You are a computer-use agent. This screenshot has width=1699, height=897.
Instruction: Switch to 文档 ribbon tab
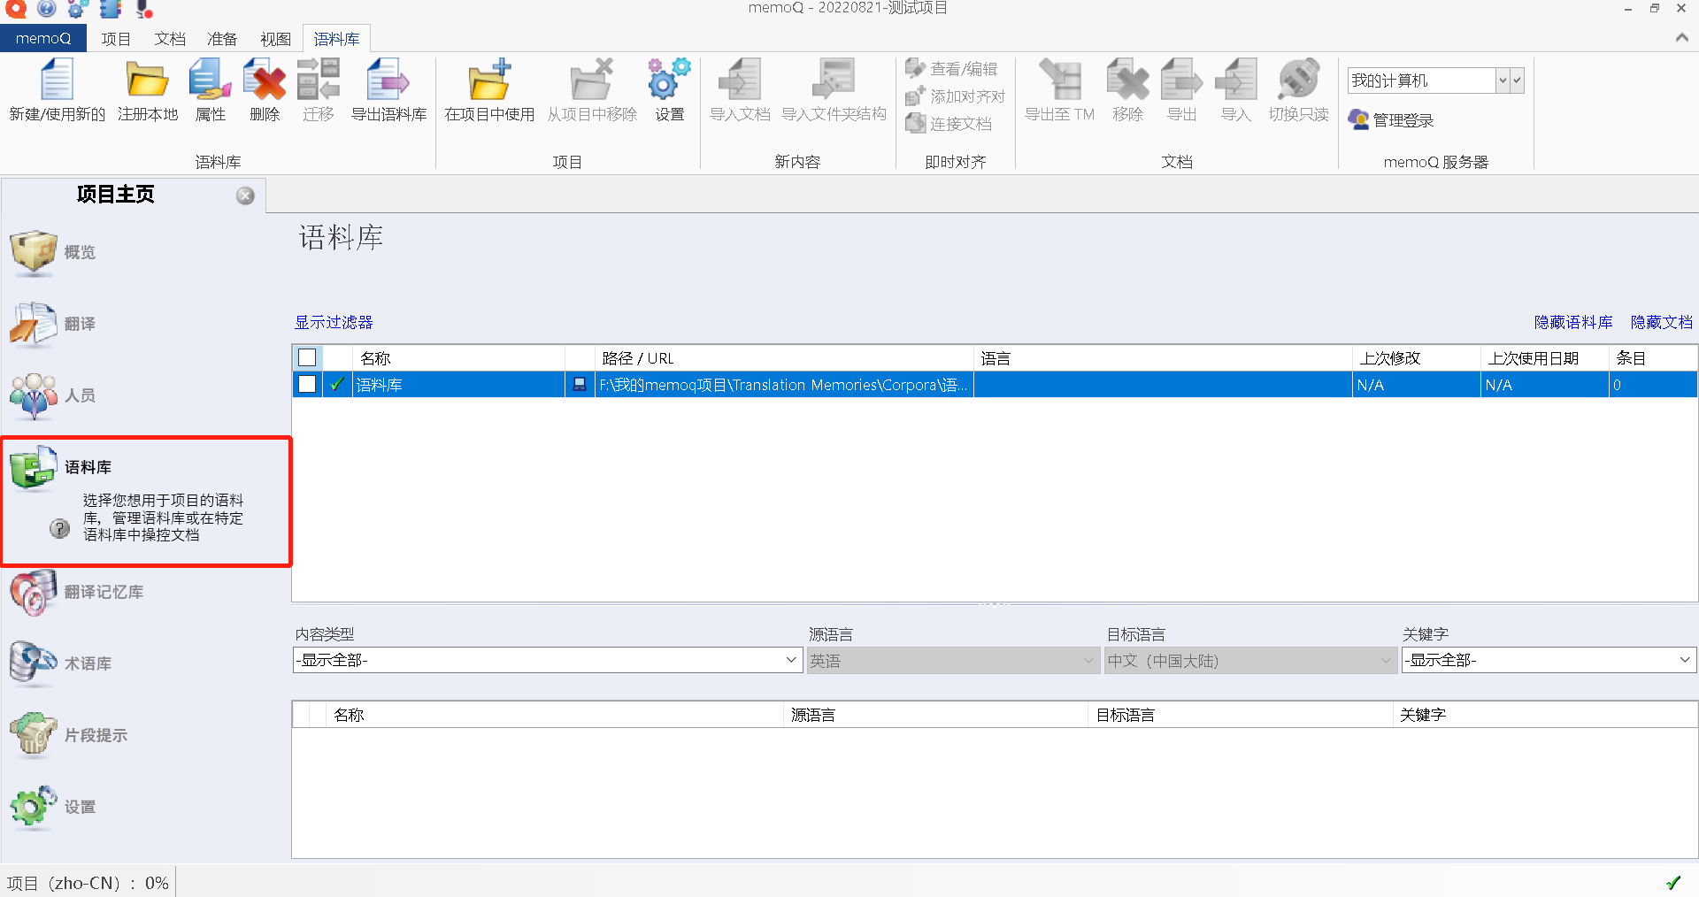(170, 39)
